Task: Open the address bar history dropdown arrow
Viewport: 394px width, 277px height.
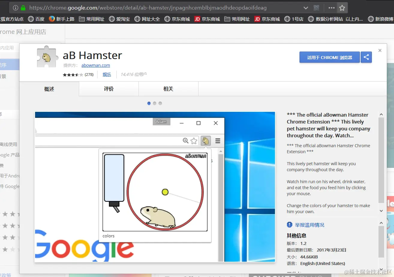Action: tap(306, 8)
